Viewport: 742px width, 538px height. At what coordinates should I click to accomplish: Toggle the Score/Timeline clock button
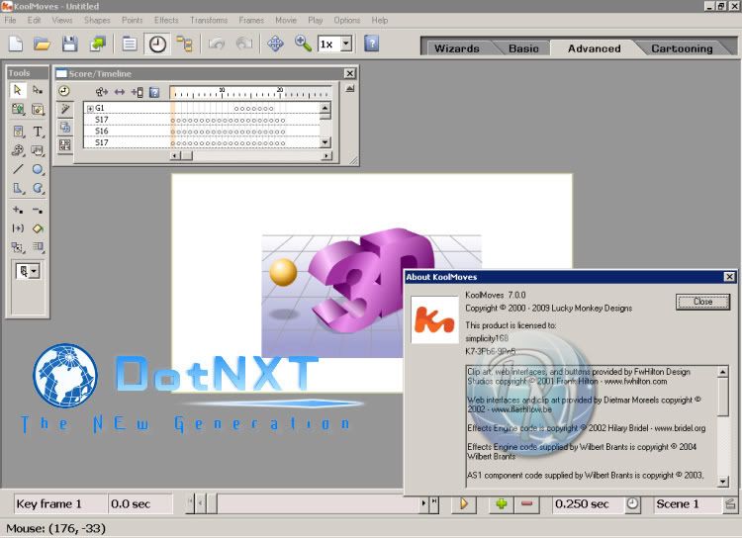[x=157, y=44]
